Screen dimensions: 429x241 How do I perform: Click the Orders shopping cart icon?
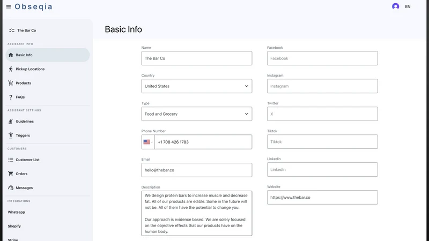(11, 174)
